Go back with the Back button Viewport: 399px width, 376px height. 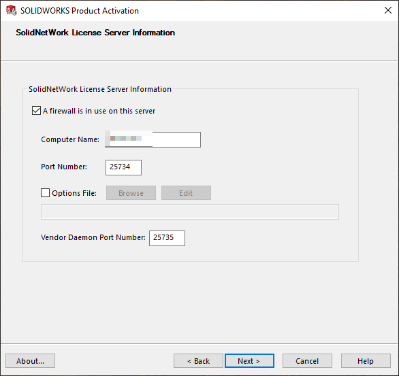198,361
